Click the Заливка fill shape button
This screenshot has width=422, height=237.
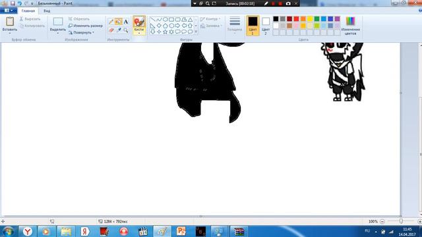[x=211, y=26]
